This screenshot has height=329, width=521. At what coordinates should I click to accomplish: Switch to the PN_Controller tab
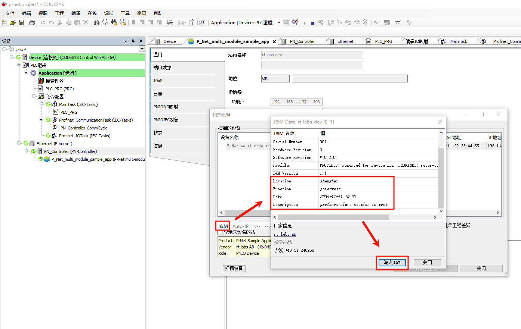click(x=302, y=41)
